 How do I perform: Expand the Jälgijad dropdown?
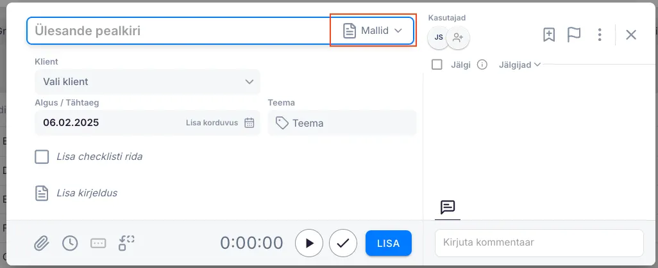click(x=519, y=65)
